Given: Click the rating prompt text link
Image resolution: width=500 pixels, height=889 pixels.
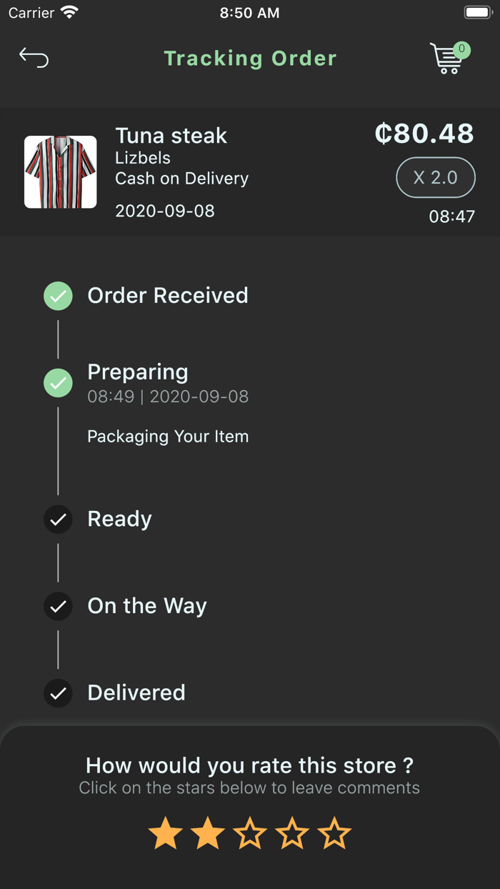Looking at the screenshot, I should [x=250, y=788].
